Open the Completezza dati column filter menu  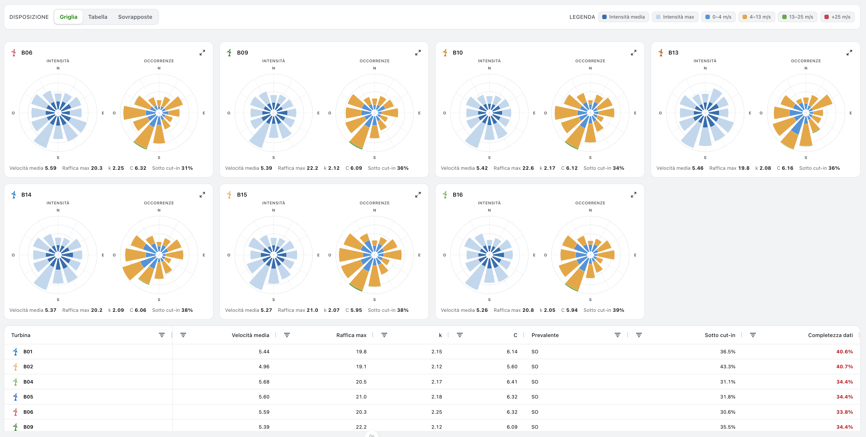pyautogui.click(x=753, y=335)
